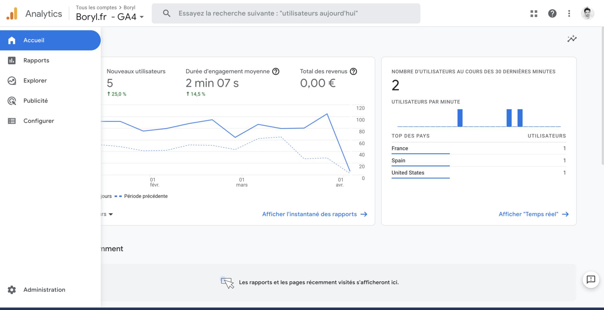Open the Rapports section
This screenshot has height=310, width=604.
[36, 60]
